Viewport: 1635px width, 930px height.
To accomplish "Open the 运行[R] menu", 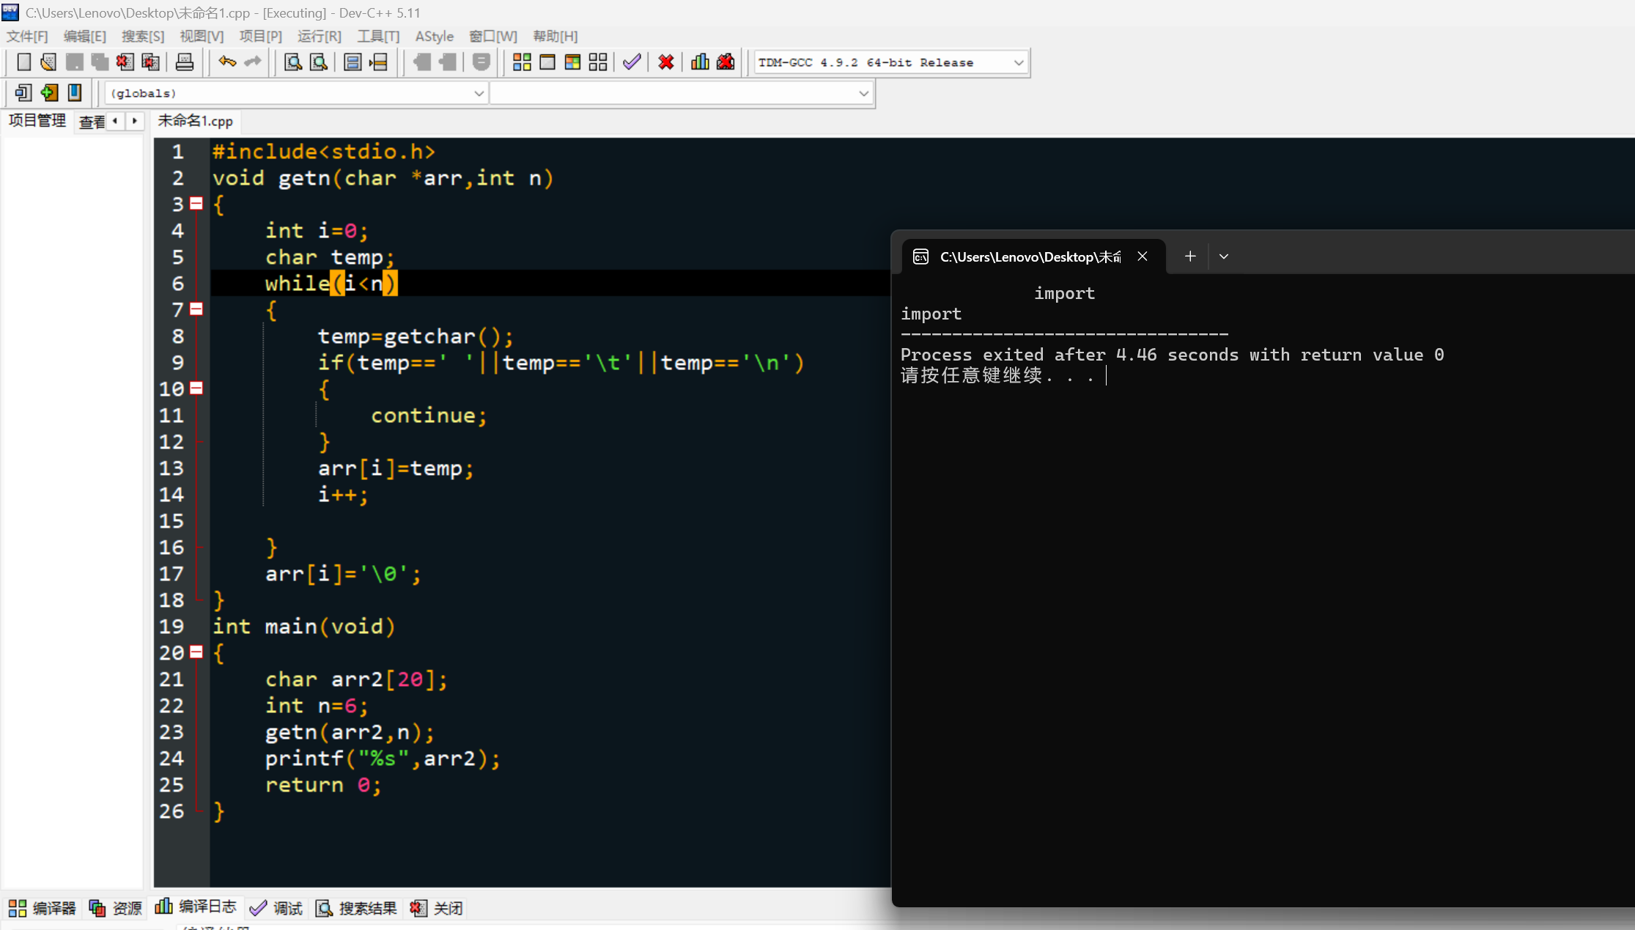I will pos(319,36).
